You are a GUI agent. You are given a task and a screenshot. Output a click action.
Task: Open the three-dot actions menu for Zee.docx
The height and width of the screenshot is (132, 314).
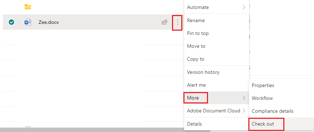coord(177,22)
